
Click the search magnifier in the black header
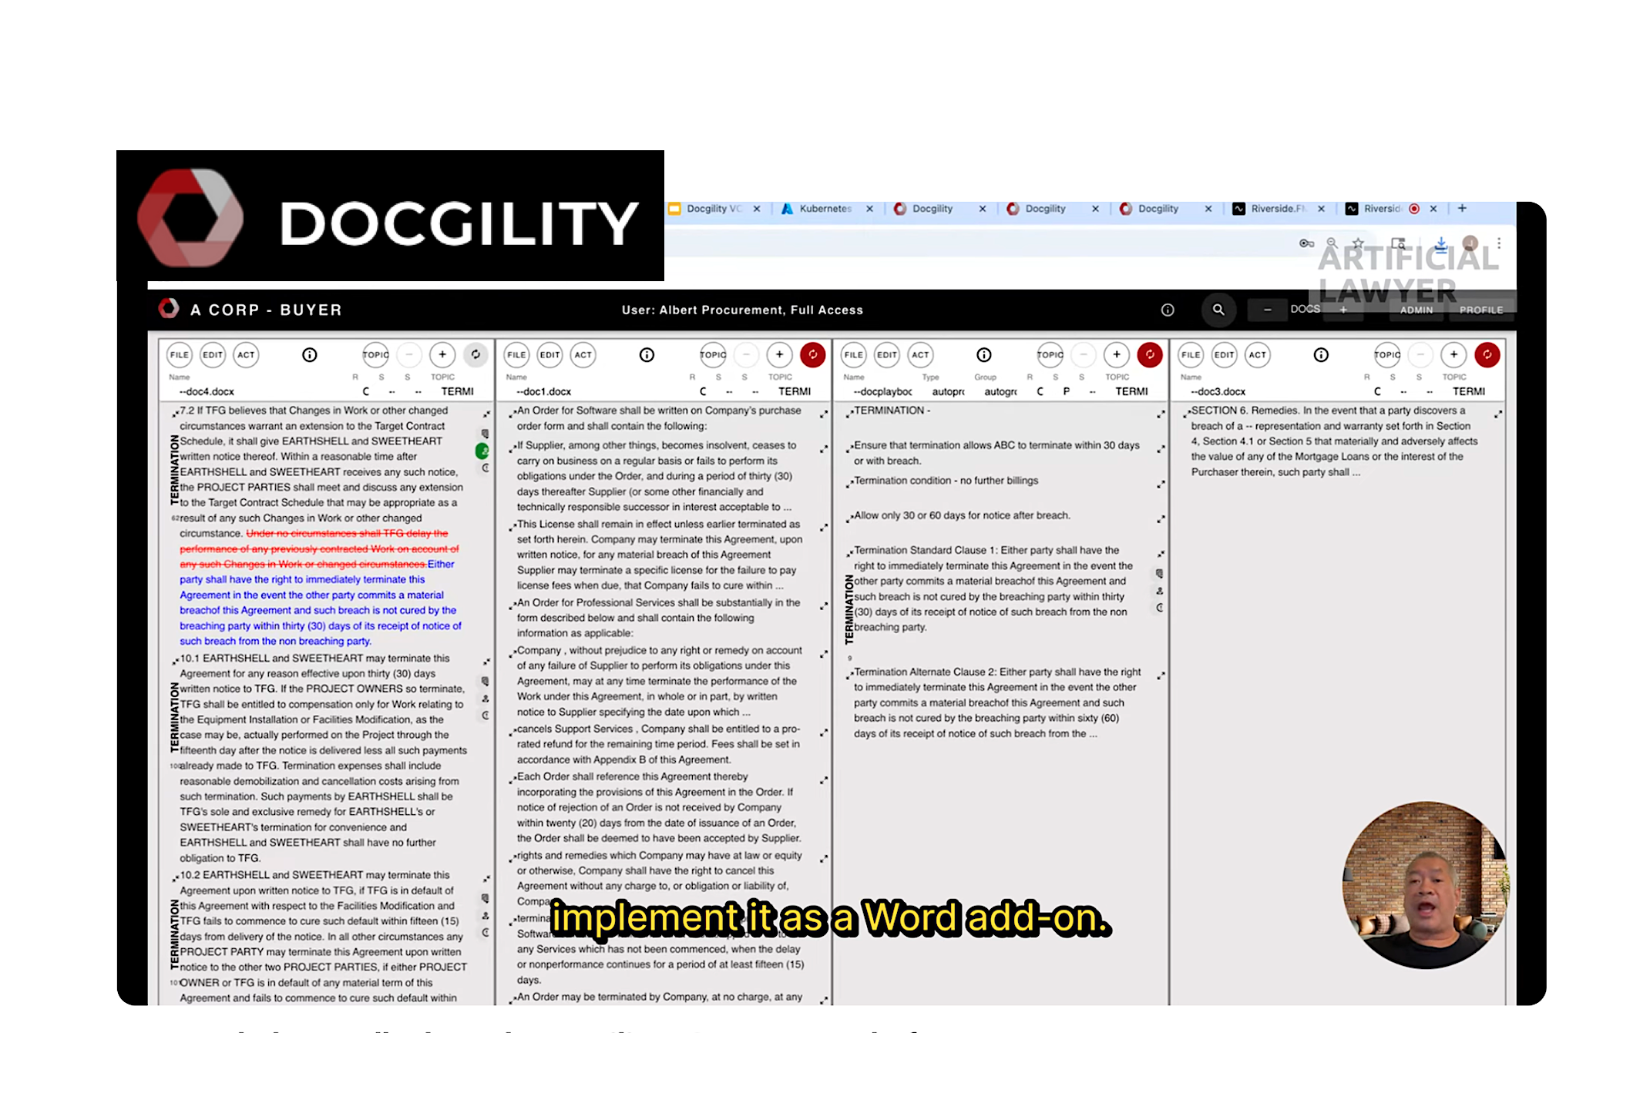(1218, 310)
